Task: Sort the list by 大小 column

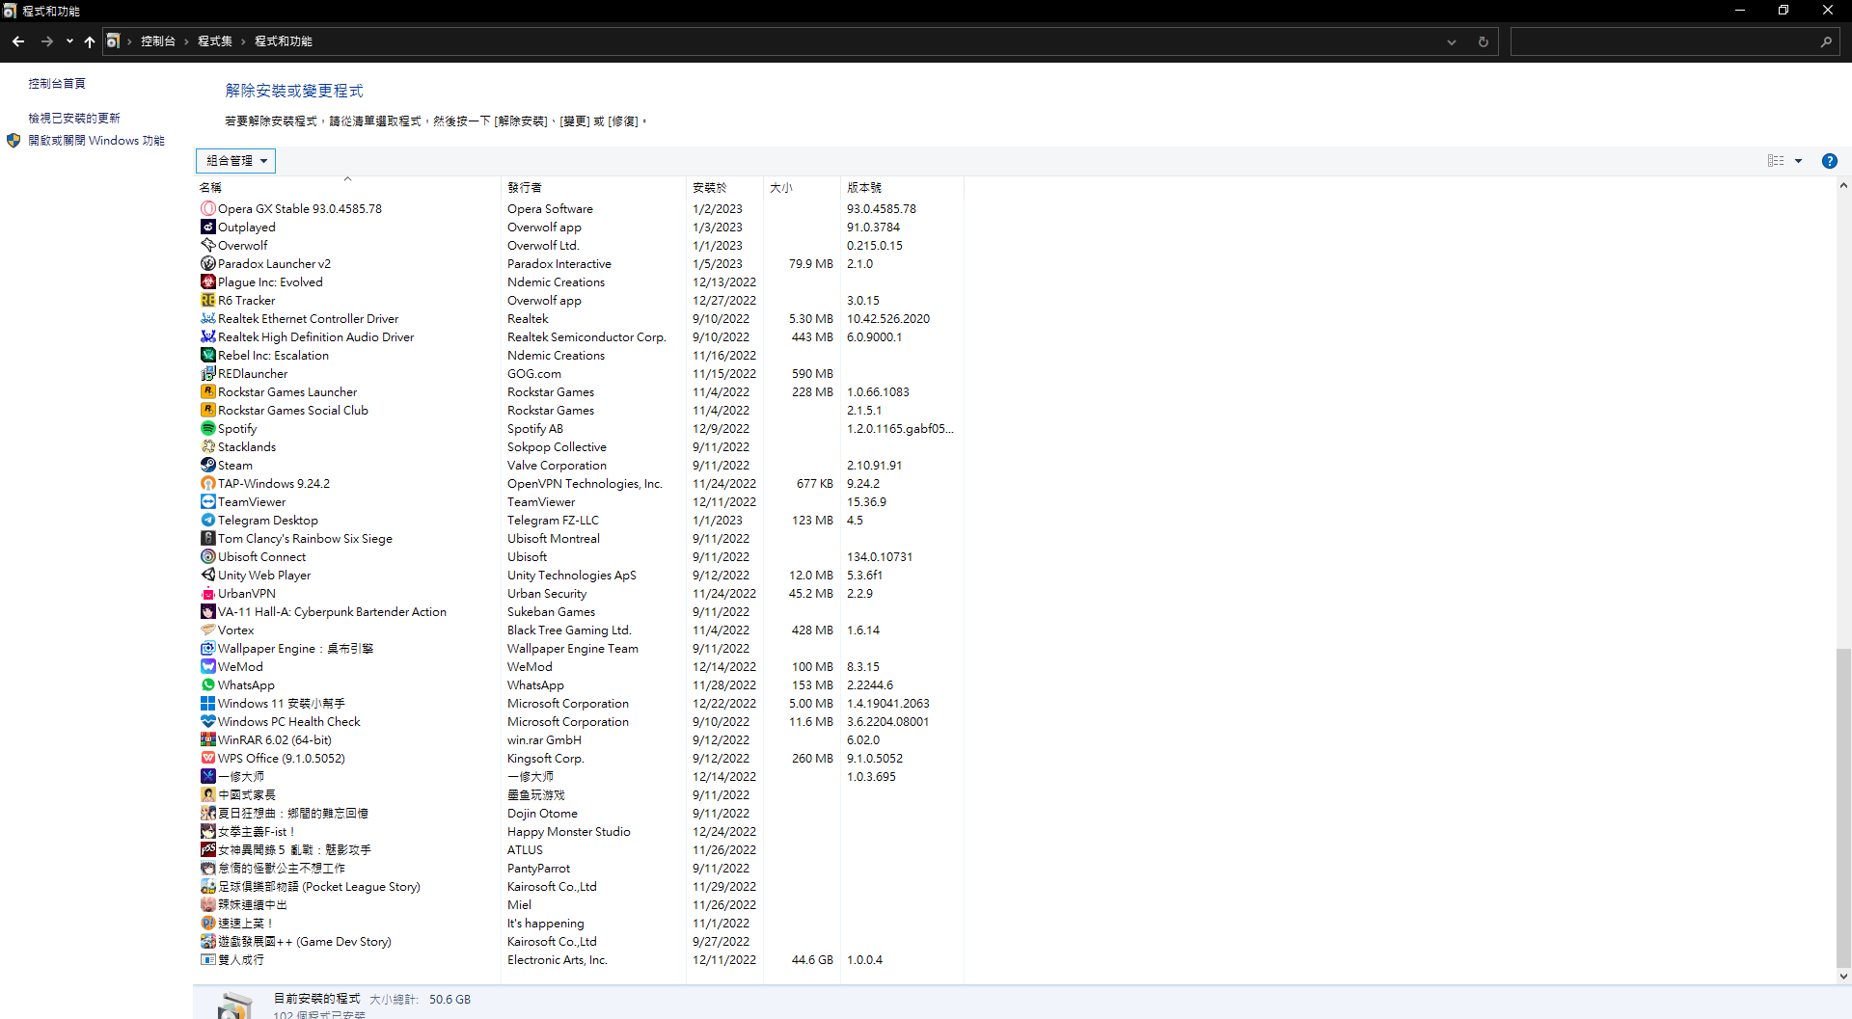Action: (x=802, y=187)
